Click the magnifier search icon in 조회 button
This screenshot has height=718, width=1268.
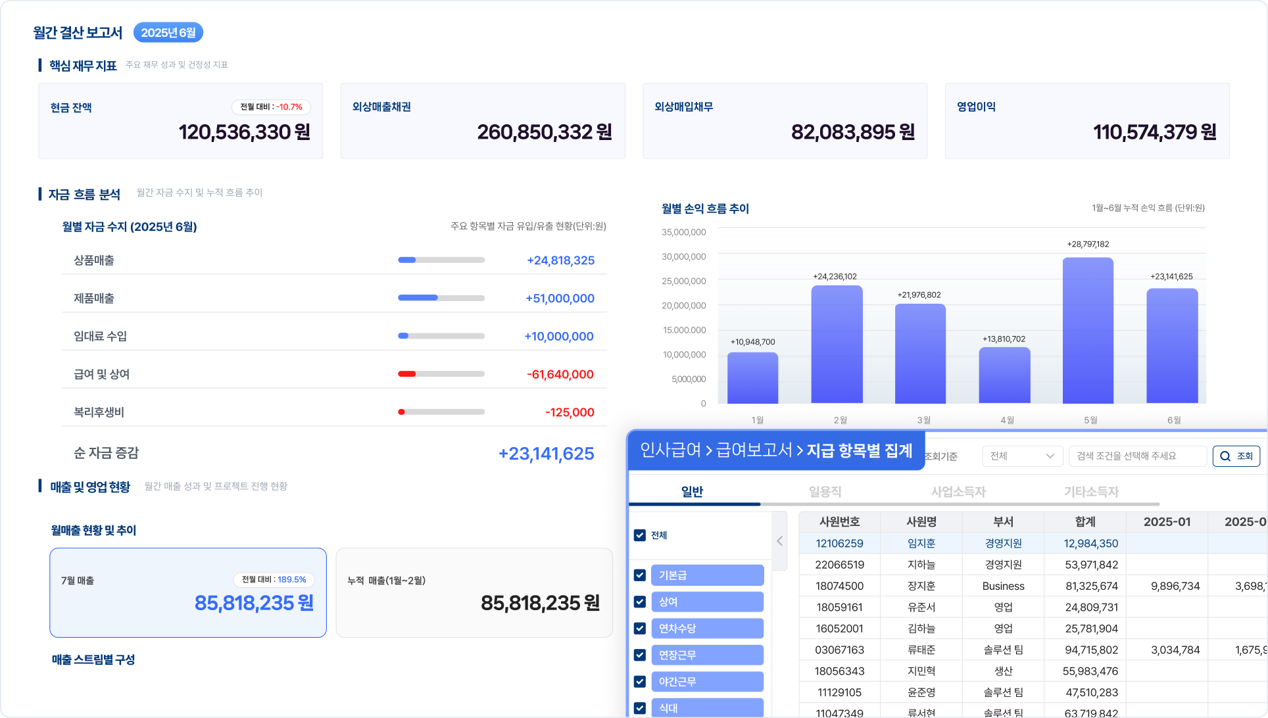point(1225,456)
